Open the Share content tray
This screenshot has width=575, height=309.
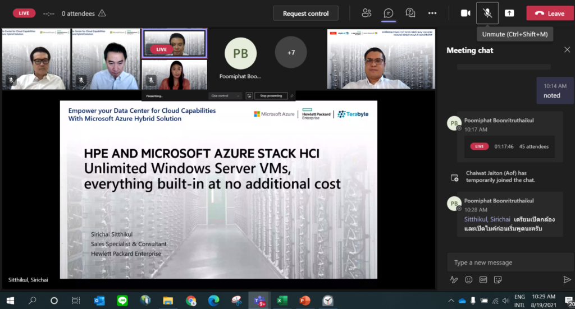tap(509, 13)
